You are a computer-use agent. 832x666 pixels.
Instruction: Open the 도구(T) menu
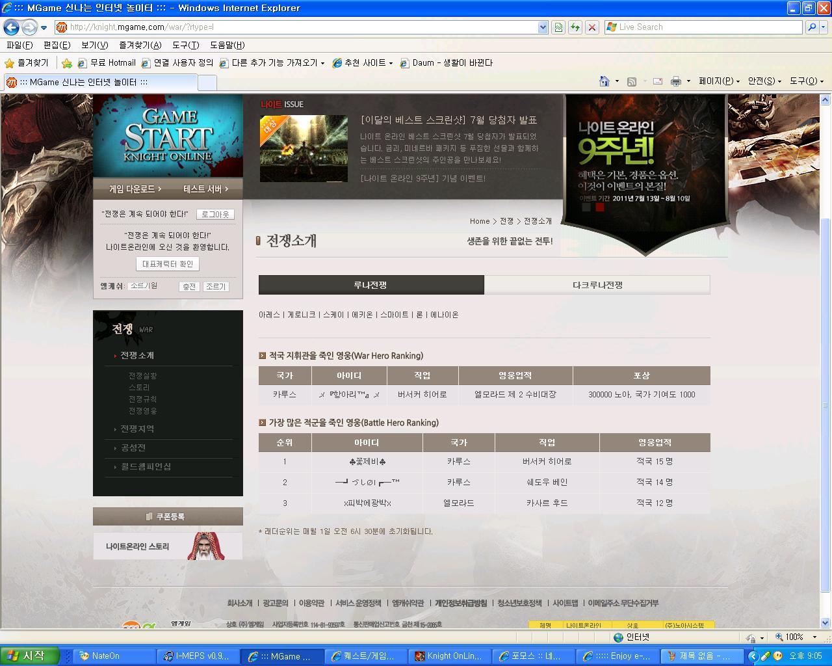coord(185,45)
